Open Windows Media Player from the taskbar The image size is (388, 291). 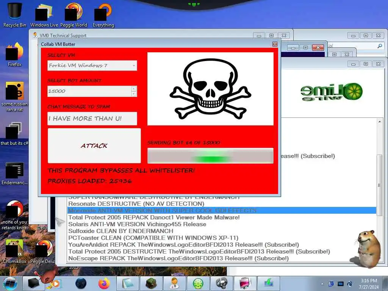56,283
